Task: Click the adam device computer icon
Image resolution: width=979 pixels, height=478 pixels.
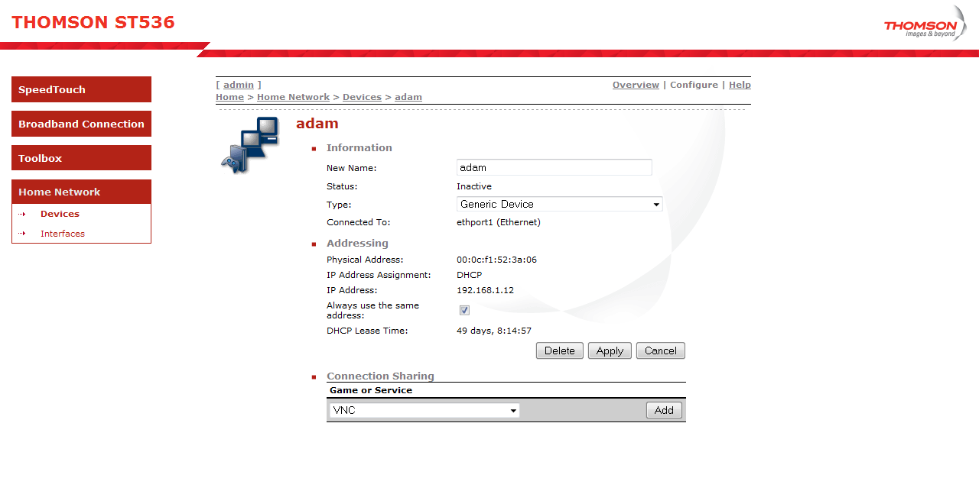Action: click(250, 145)
